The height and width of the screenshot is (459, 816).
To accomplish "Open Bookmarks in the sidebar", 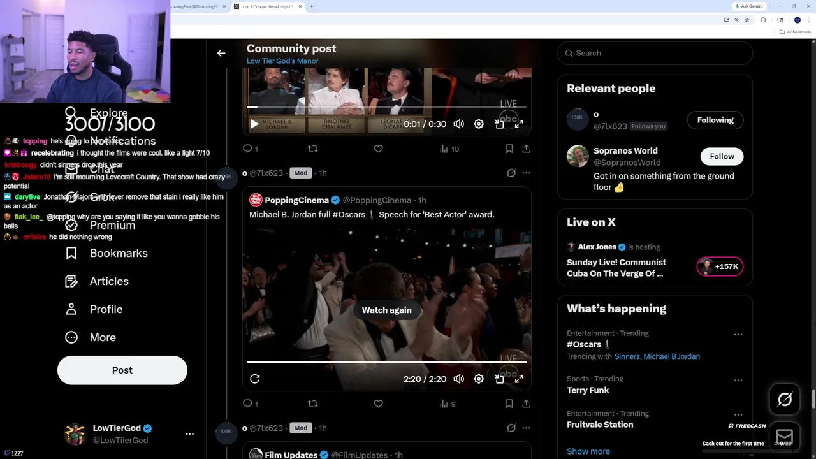I will [106, 253].
